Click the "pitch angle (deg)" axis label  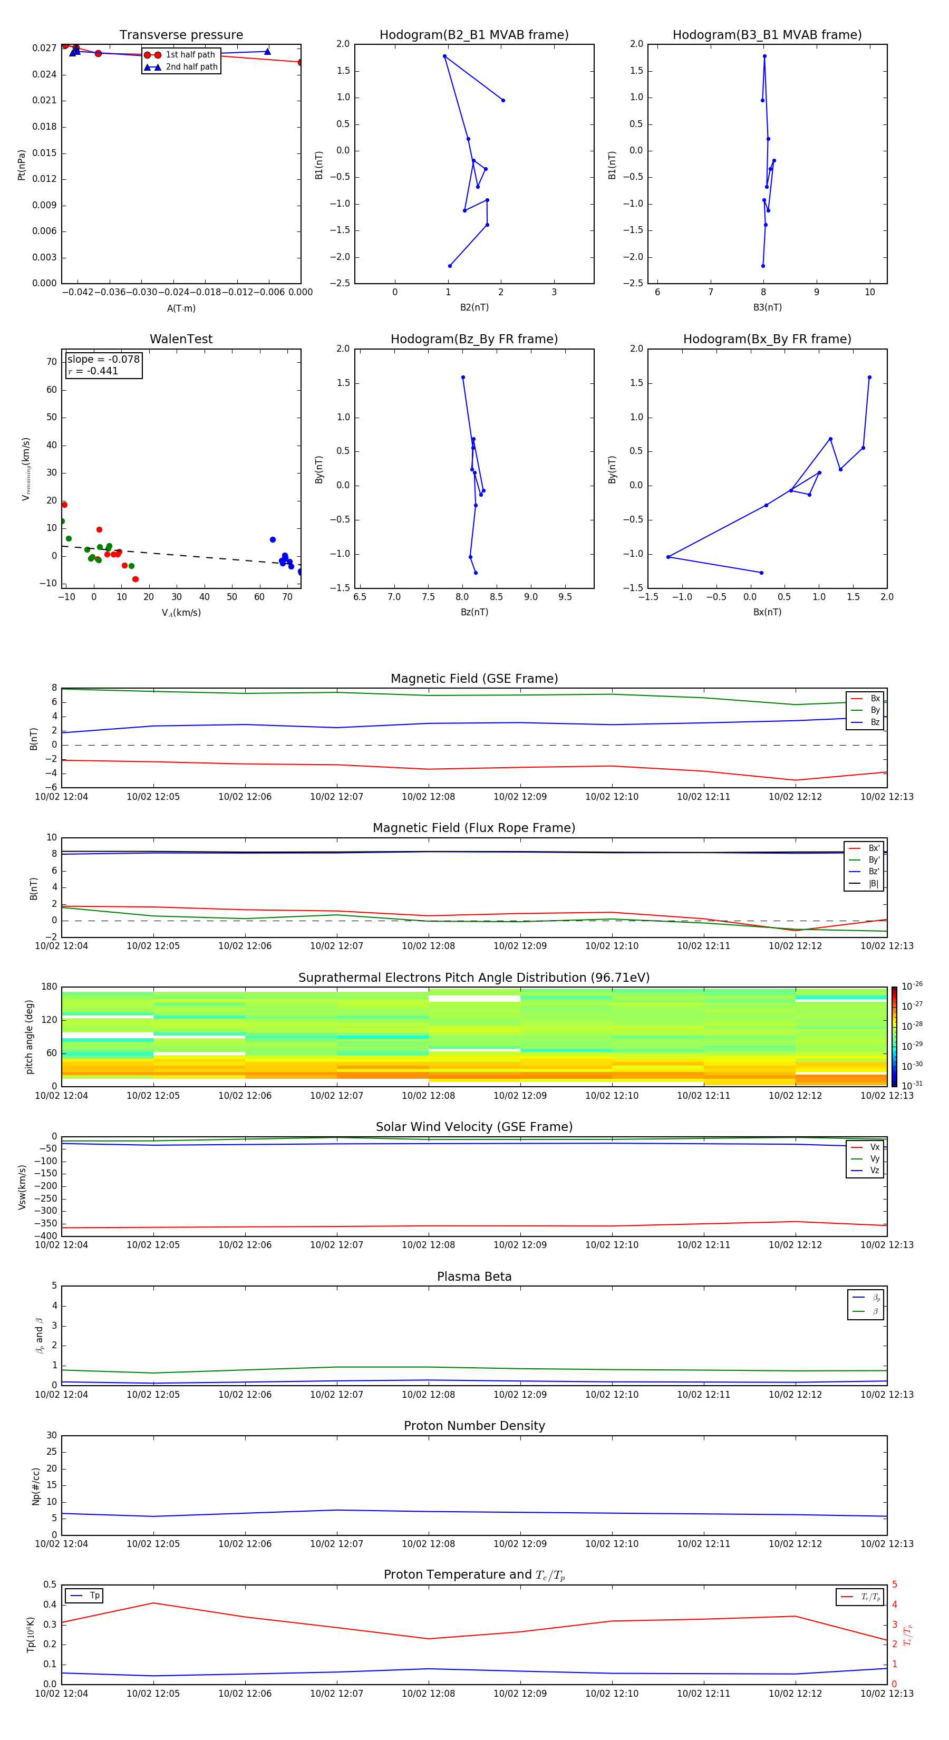(29, 1037)
